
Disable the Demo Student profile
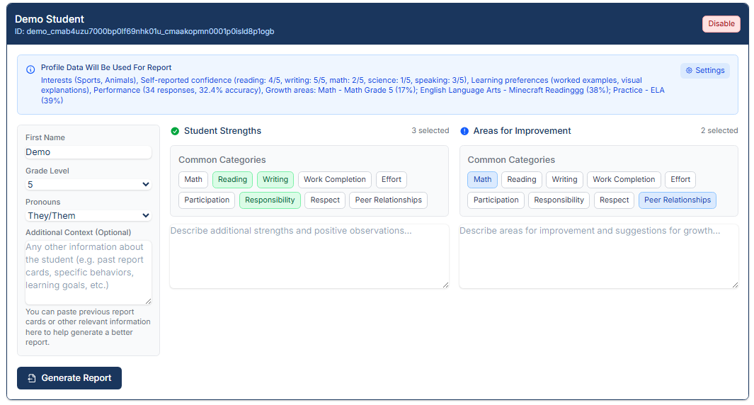pyautogui.click(x=721, y=24)
